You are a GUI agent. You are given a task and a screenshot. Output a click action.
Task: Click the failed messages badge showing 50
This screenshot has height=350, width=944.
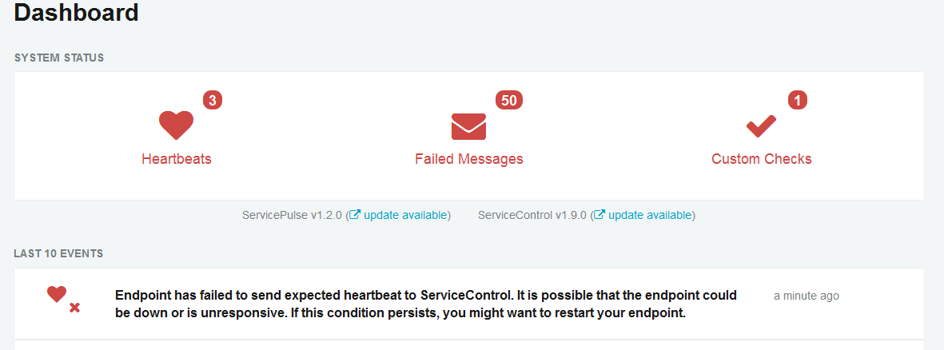coord(509,101)
